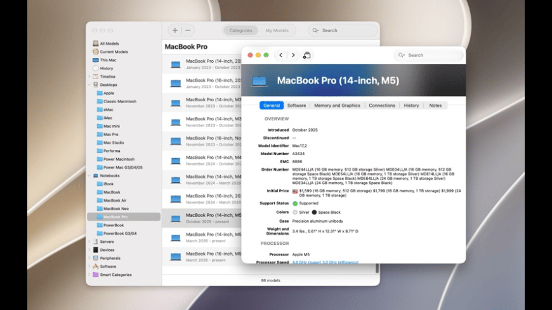This screenshot has height=310, width=552.
Task: Open search options dropdown in detail window
Action: point(402,55)
